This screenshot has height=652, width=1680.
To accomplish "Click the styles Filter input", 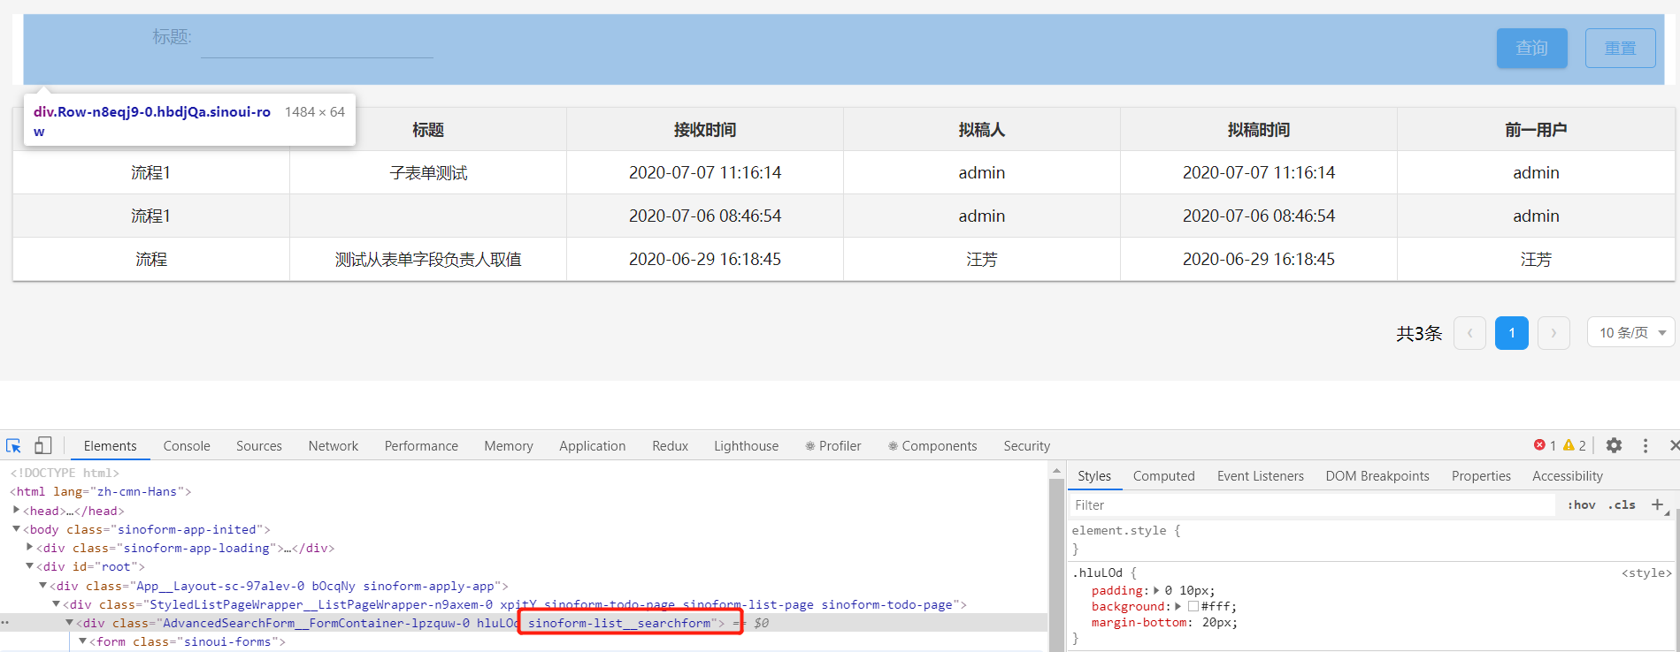I will [x=1313, y=505].
